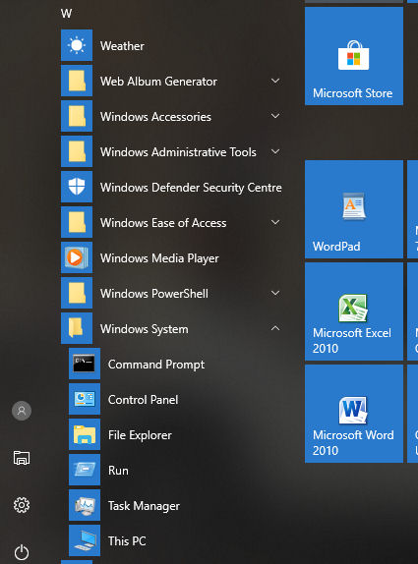Click the Weather label
This screenshot has width=418, height=564.
pos(122,46)
